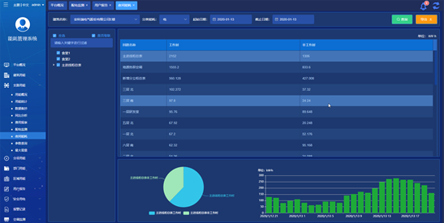Screen dimensions: 444x223
Task: Click the table's vertical scrollbar
Action: (435, 67)
